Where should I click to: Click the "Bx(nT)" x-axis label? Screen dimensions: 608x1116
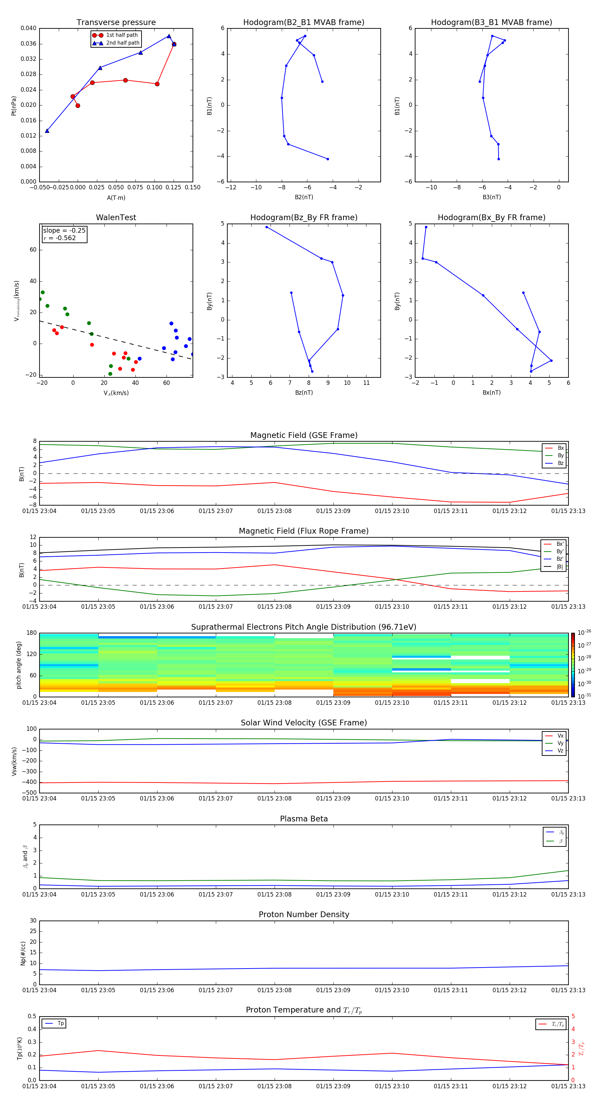point(491,393)
